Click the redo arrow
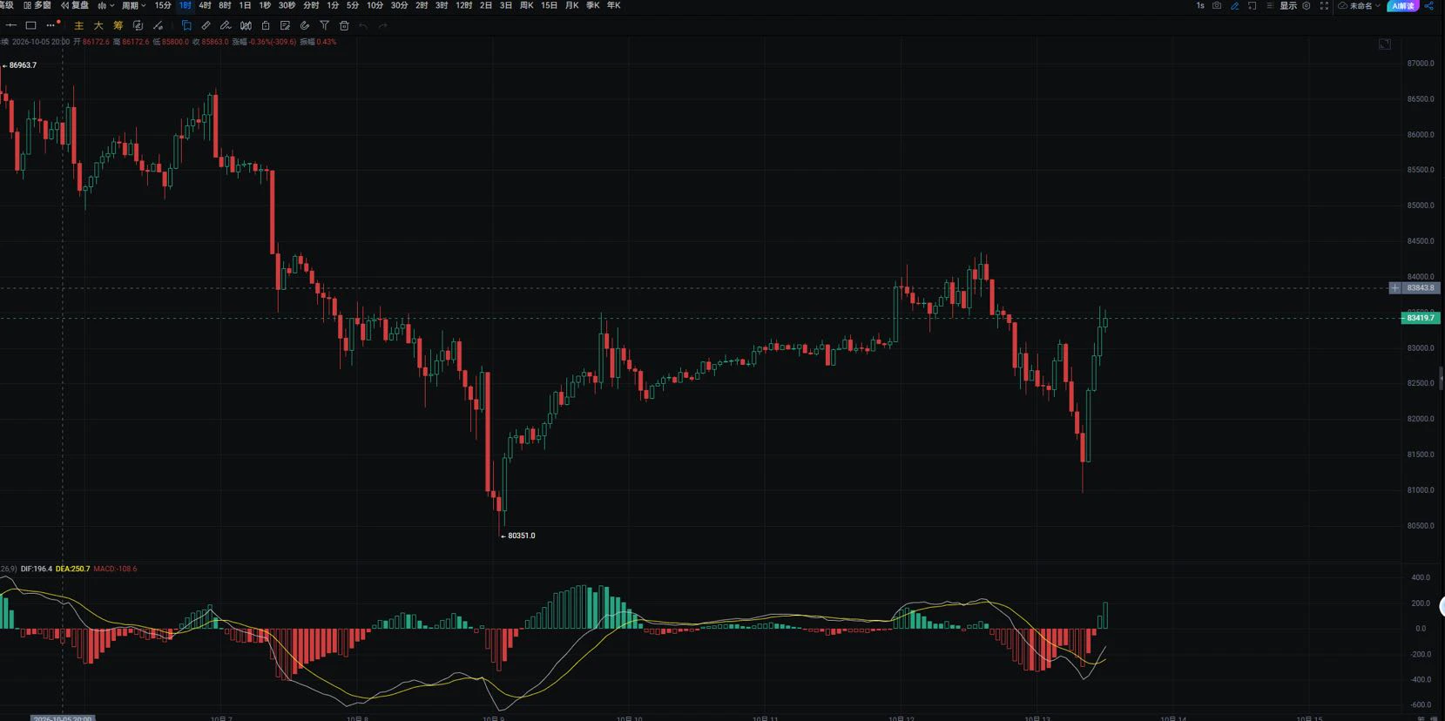 click(x=382, y=25)
